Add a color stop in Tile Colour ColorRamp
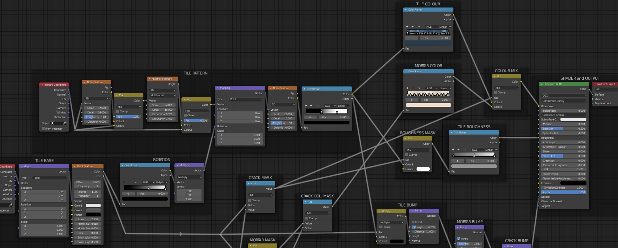 [407, 27]
